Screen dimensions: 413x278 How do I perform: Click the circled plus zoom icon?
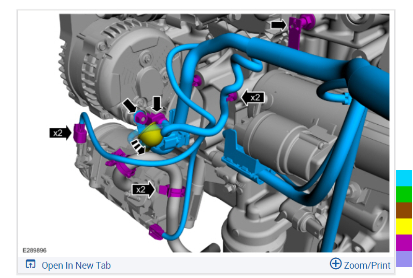point(336,264)
